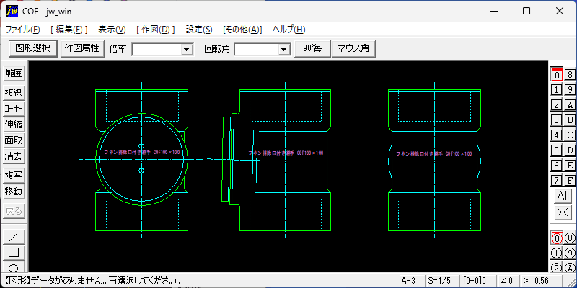The height and width of the screenshot is (288, 577).
Task: Open the その他(A) menu
Action: point(242,30)
